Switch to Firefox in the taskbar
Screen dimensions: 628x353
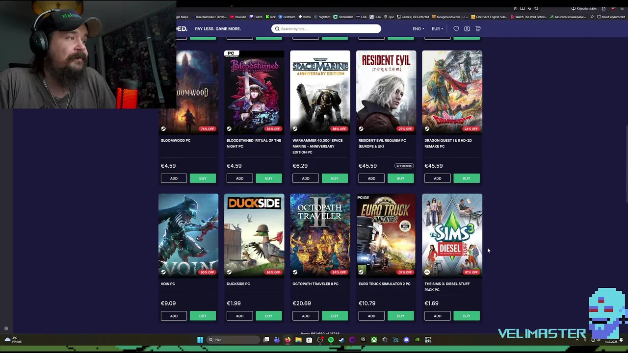tap(288, 340)
